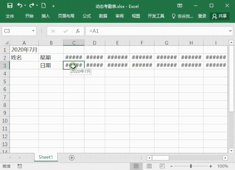Save the workbook with the floppy icon
235x170 pixels.
(x=10, y=6)
